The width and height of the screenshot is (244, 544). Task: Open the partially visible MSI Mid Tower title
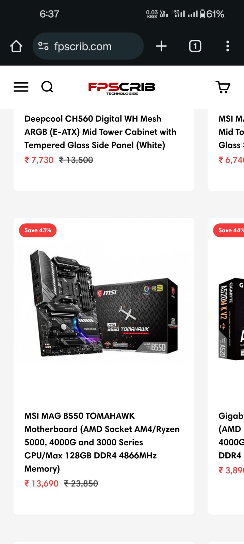[x=231, y=132]
